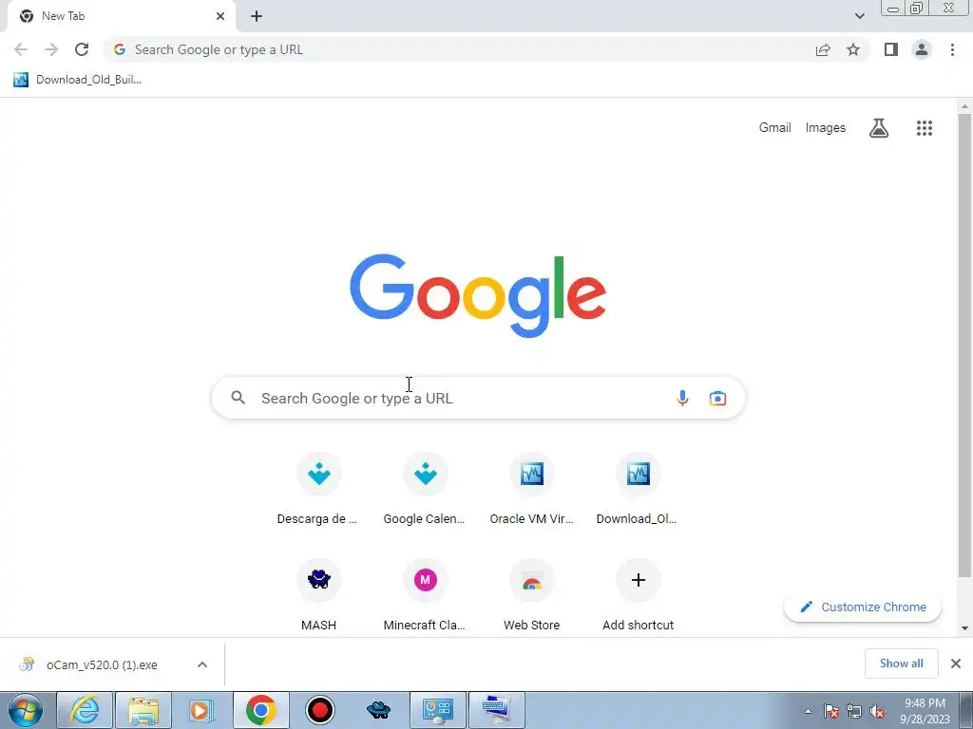Click the hat-and-glasses taskbar icon
973x729 pixels.
tap(378, 710)
